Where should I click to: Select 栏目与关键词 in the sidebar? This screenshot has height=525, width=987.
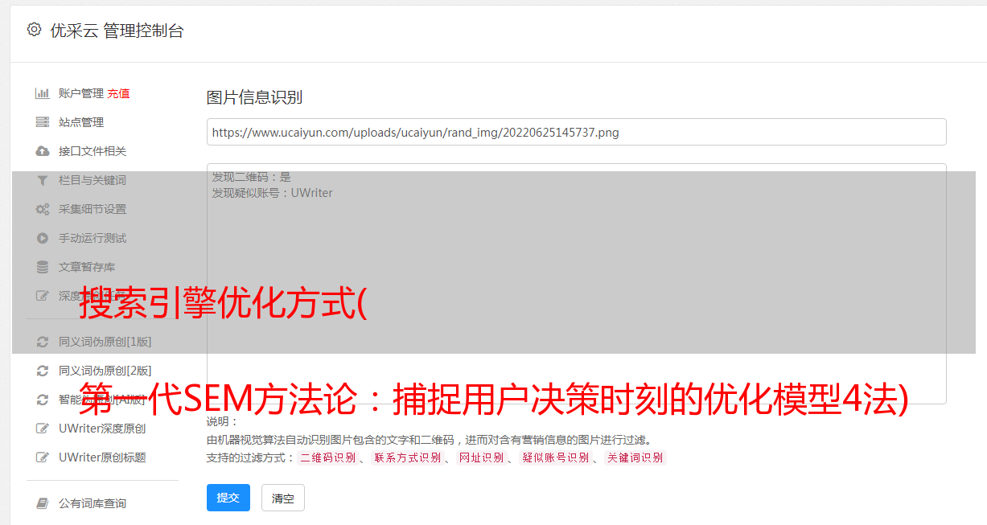point(93,180)
